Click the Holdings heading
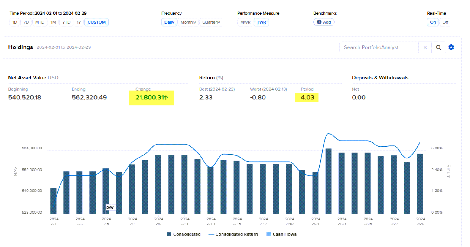Screen dimensions: 470x247 click(20, 47)
